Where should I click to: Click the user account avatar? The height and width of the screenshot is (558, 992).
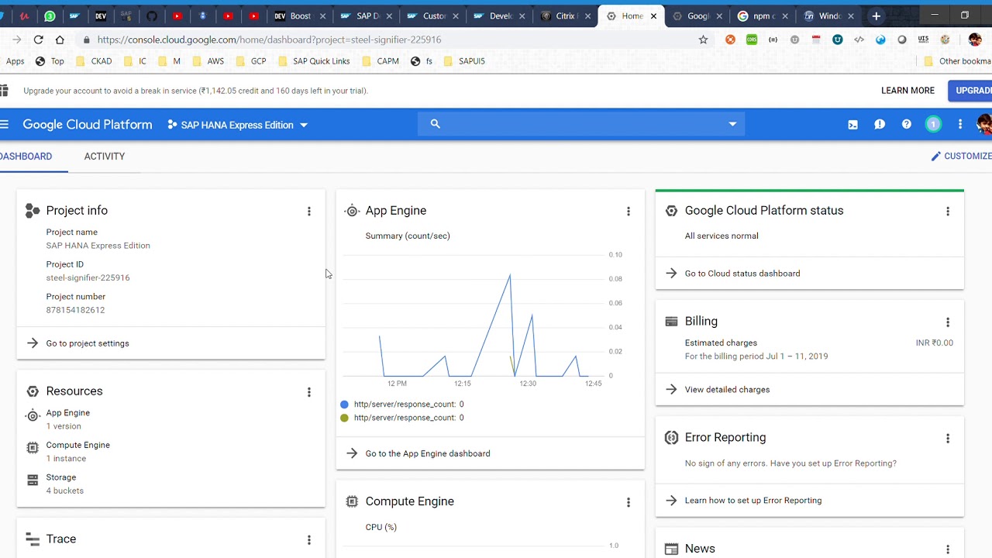click(983, 125)
